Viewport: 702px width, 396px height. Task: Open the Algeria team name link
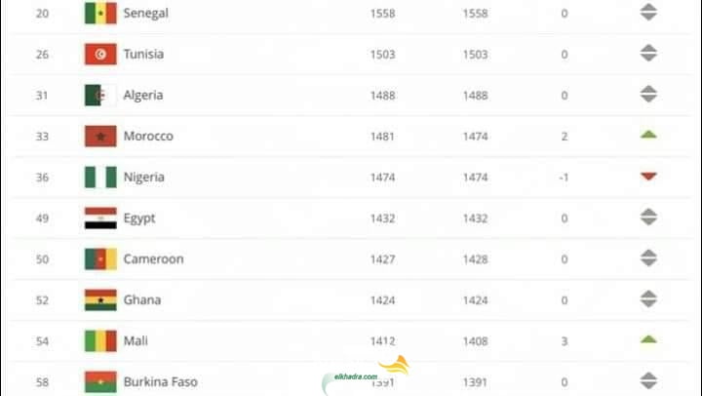pos(143,96)
